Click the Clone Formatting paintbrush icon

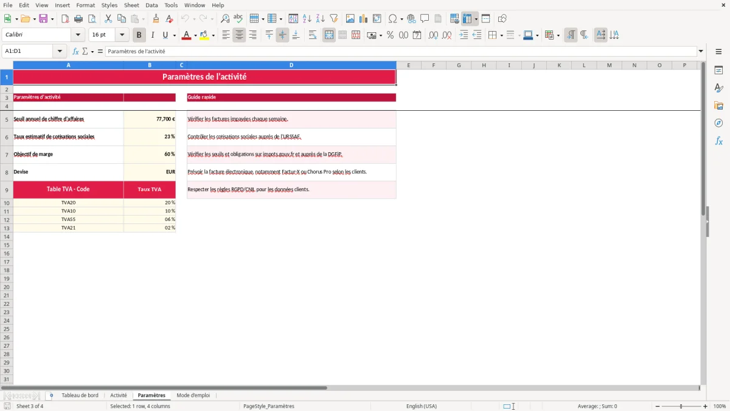[x=156, y=19]
